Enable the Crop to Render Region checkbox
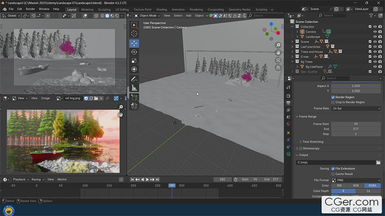 click(333, 102)
